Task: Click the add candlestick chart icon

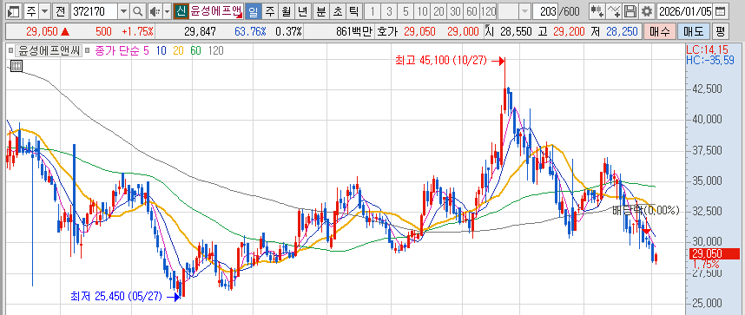Action: pyautogui.click(x=597, y=11)
